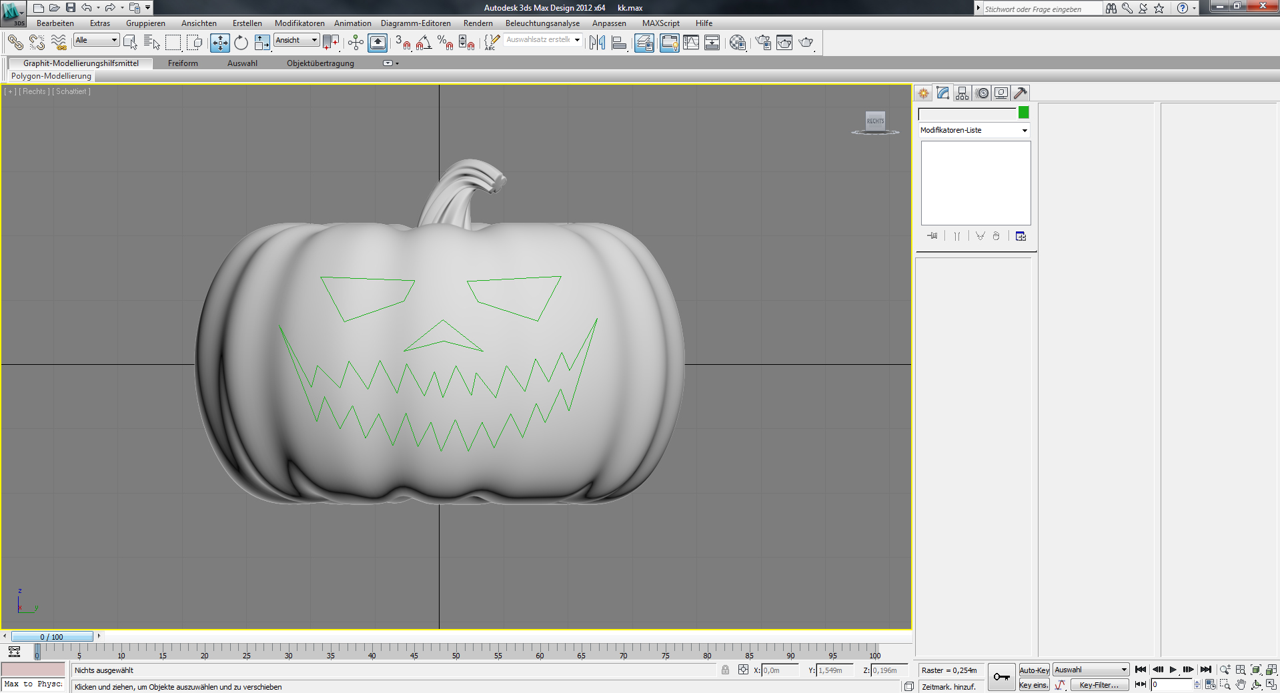Switch to Objektübertragung ribbon tab
1280x693 pixels.
tap(320, 63)
